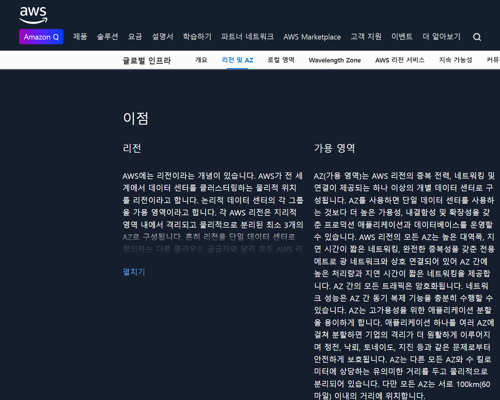Switch to the 로컬 영역 tab
Viewport: 500px width, 400px height.
(281, 60)
